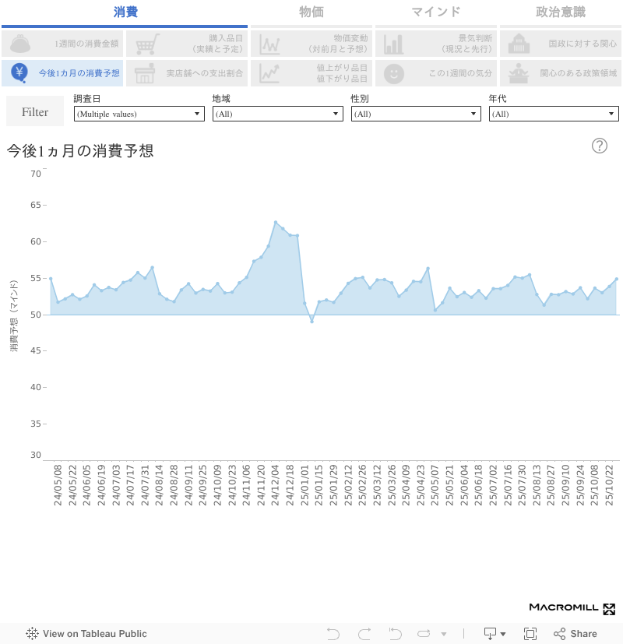Open the 調査日 dropdown (Multiple values)

(x=139, y=114)
